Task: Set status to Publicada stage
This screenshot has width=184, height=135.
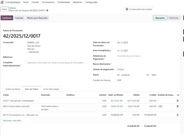Action: tap(174, 18)
